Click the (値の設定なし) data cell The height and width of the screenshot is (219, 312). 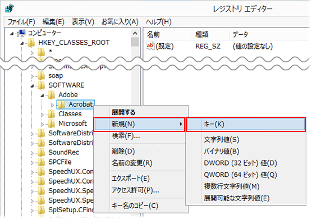(x=253, y=47)
